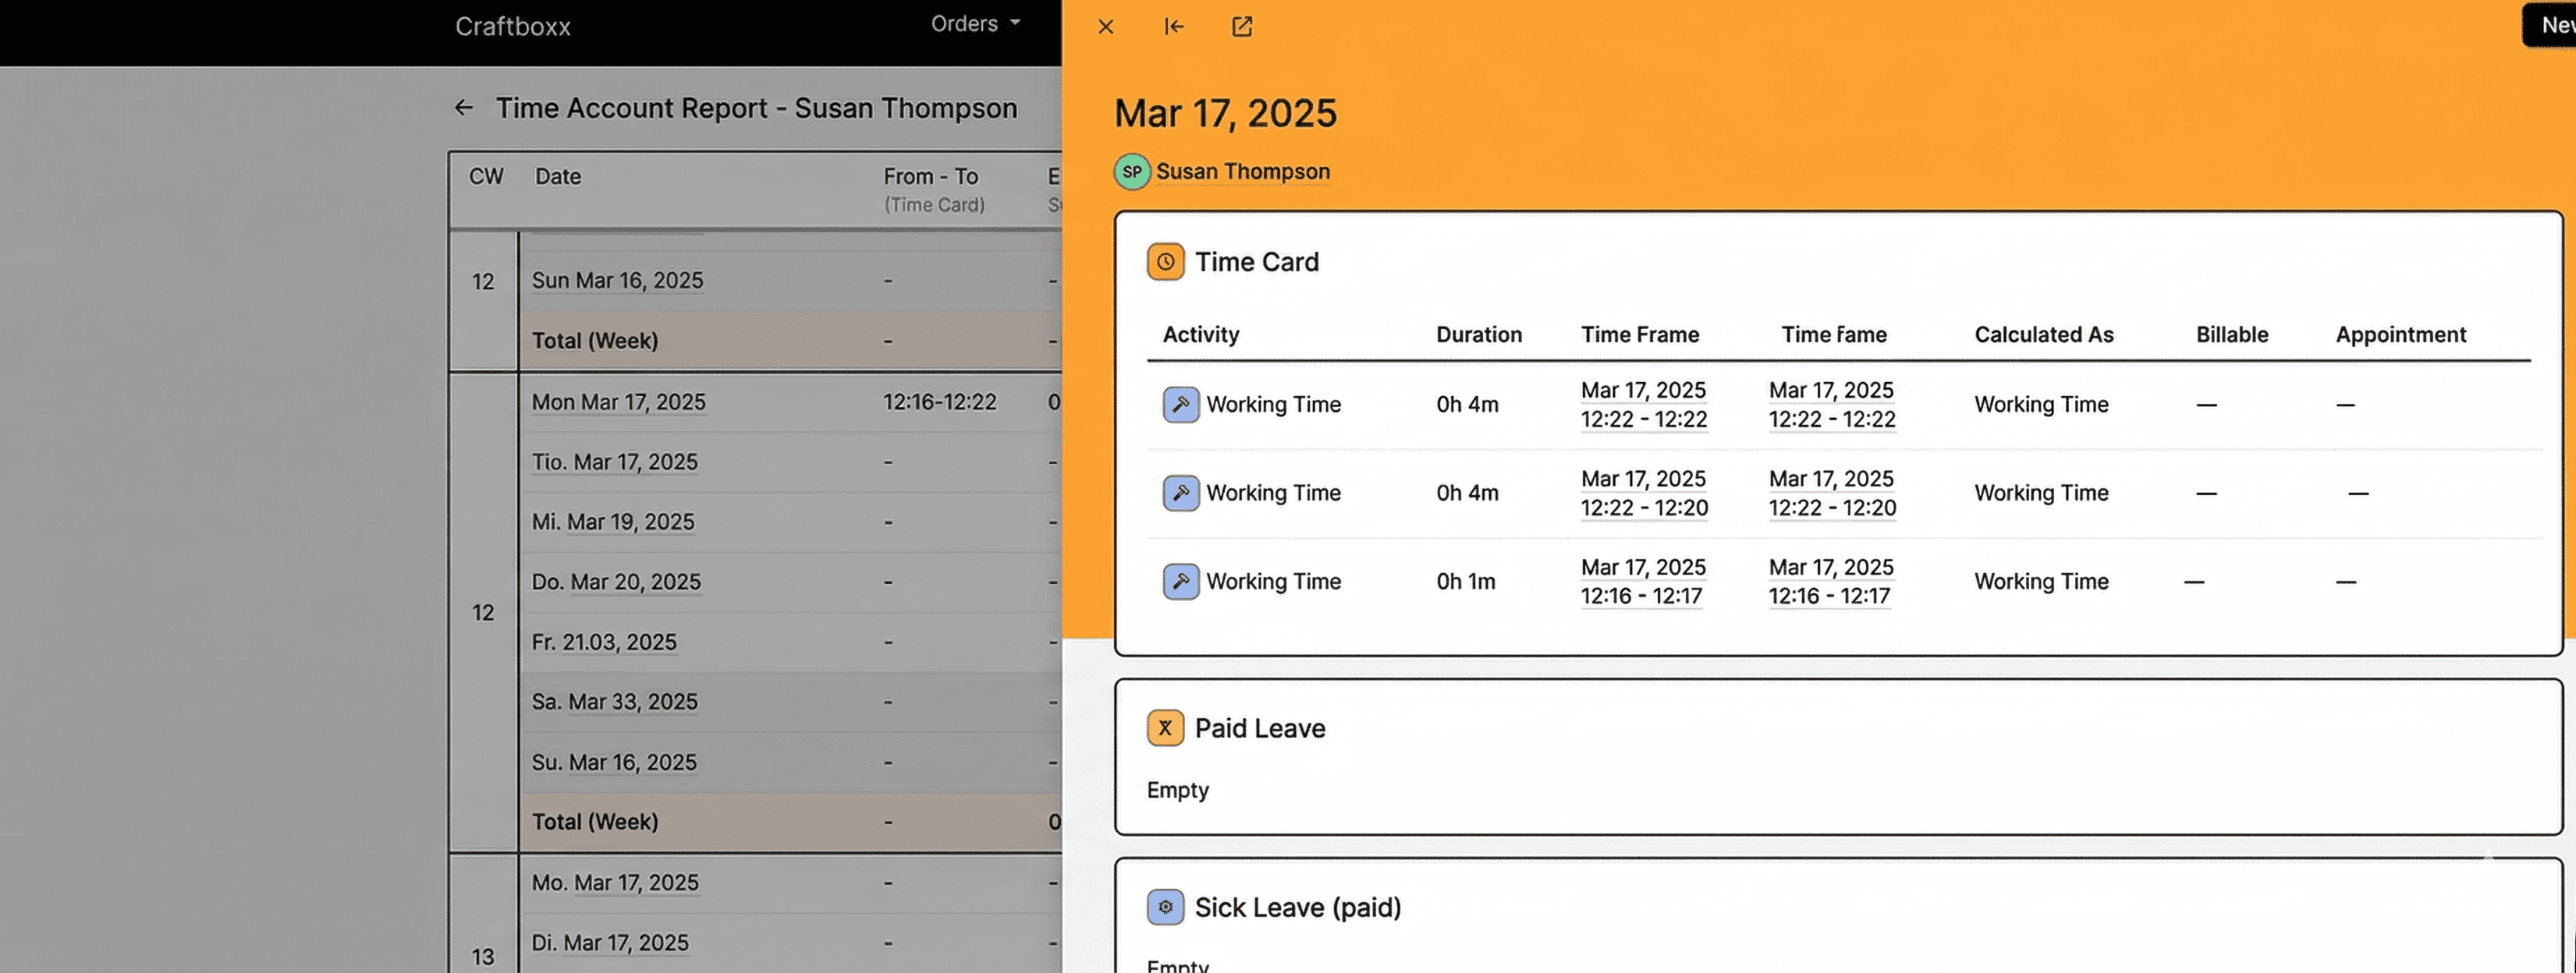The width and height of the screenshot is (2576, 973).
Task: Open details in new window icon
Action: click(1242, 27)
